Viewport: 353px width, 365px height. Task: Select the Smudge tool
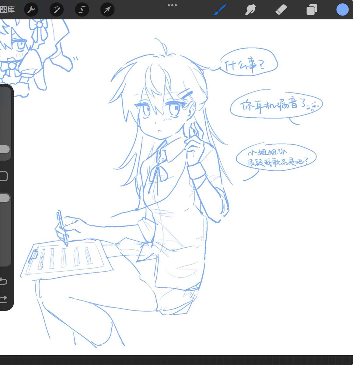(x=250, y=10)
